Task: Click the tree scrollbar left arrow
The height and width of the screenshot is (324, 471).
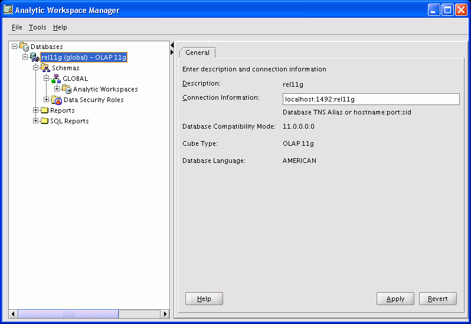Action: coord(13,314)
